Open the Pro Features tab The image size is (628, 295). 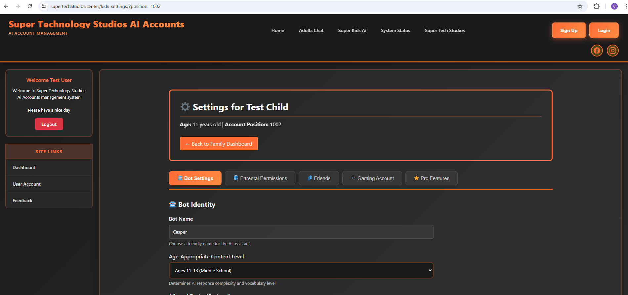432,178
